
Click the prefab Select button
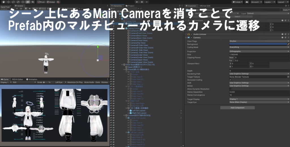[237, 17]
